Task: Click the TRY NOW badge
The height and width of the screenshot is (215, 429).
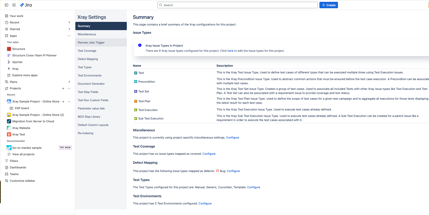Action: [x=65, y=148]
